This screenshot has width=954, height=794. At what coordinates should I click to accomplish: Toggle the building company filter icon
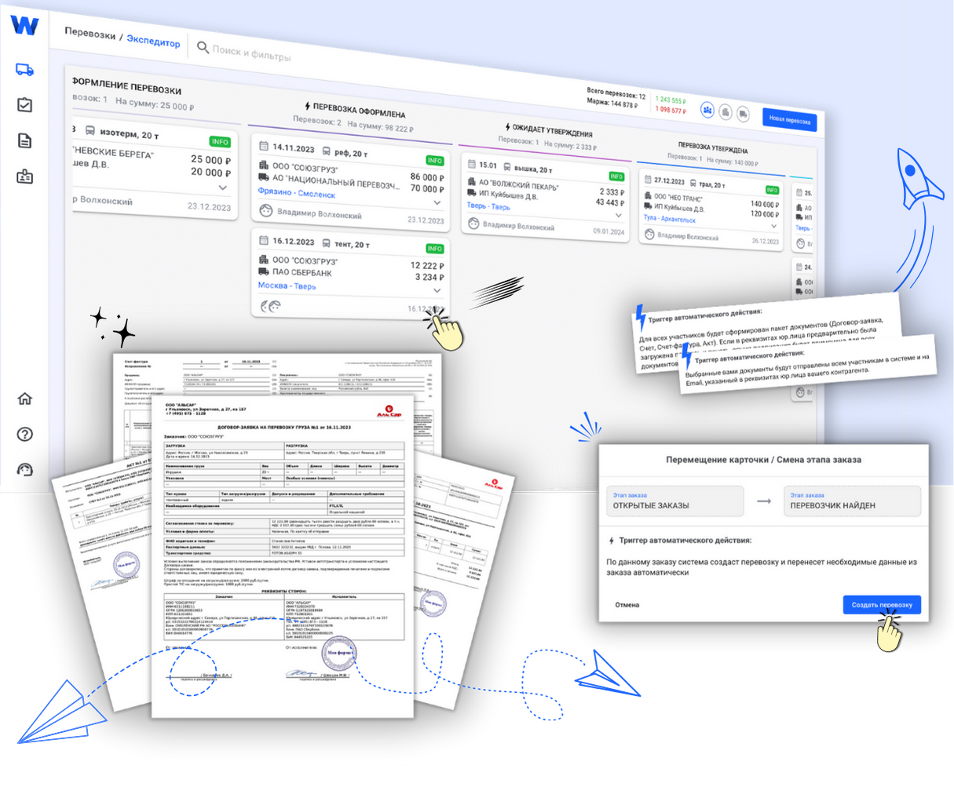click(x=726, y=113)
